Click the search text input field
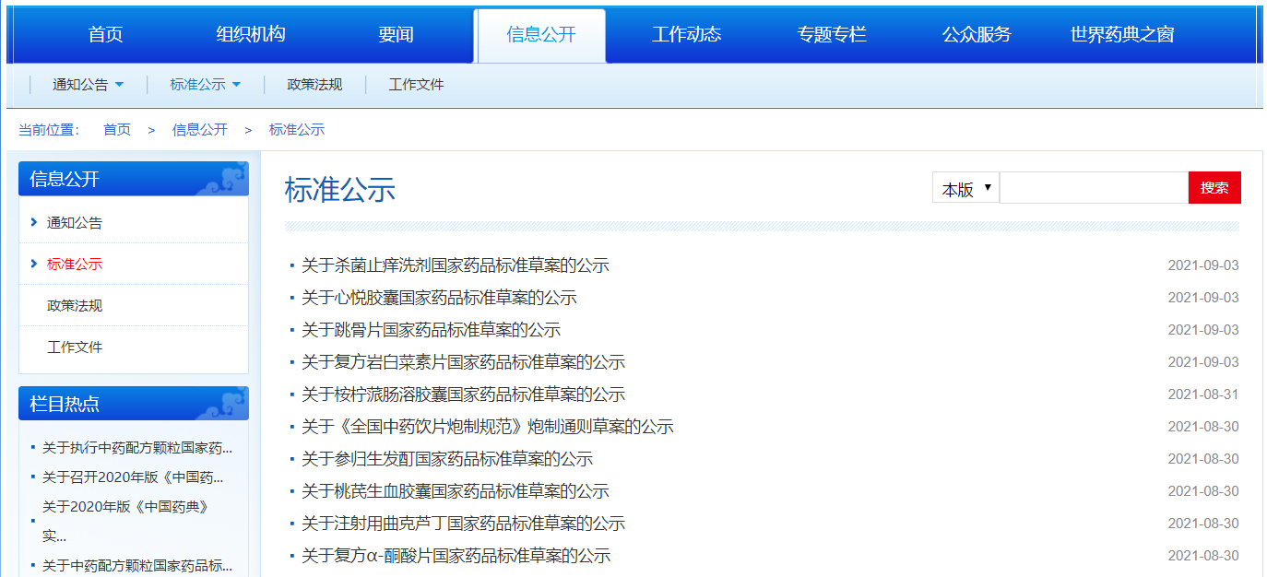Image resolution: width=1267 pixels, height=577 pixels. (x=1094, y=188)
